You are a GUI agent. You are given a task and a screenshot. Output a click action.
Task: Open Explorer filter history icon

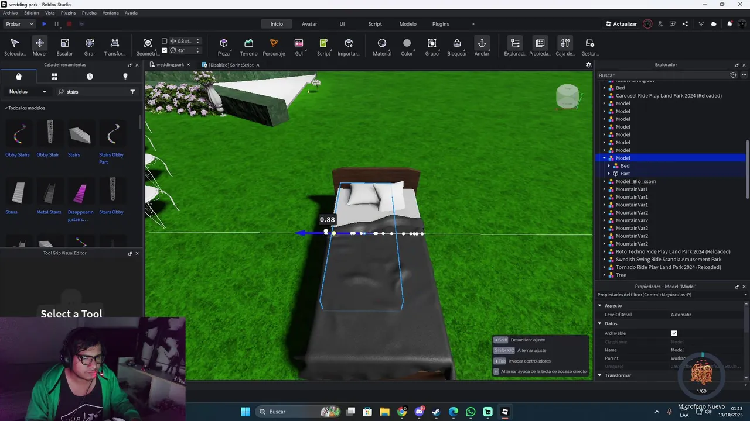click(x=733, y=75)
